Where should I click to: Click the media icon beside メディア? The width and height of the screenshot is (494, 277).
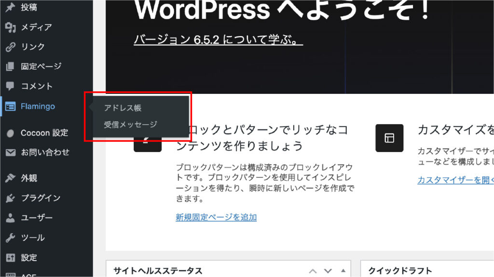[10, 27]
